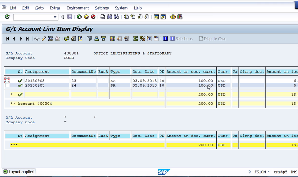Print the list with the printer icon
The image size is (298, 177).
[103, 17]
